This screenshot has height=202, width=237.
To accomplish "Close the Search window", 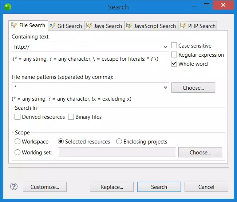I will tap(223, 5).
